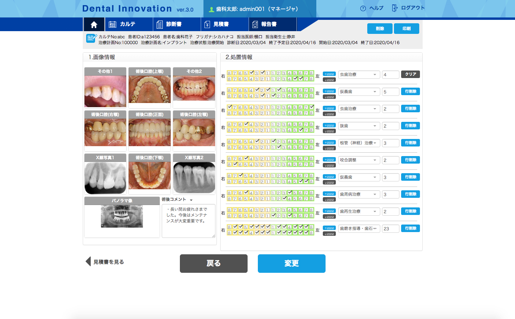Go to the home tab icon

[x=94, y=24]
